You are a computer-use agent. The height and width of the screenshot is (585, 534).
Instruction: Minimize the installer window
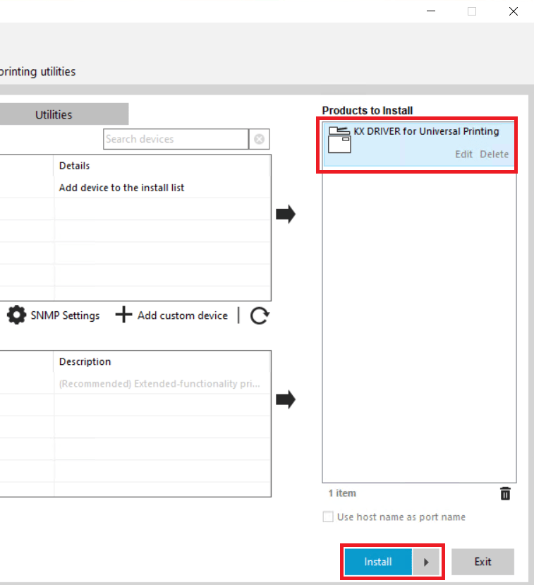pyautogui.click(x=431, y=11)
